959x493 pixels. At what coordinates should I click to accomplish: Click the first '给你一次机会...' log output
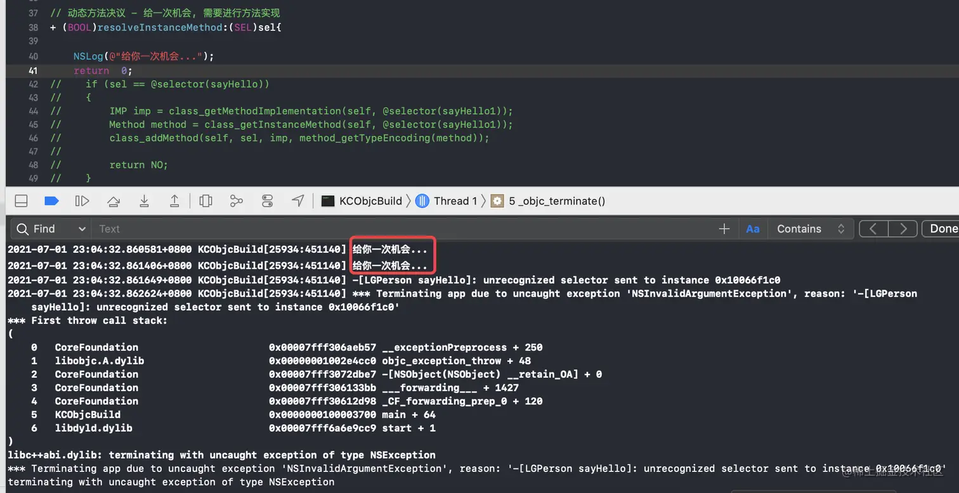click(x=390, y=250)
